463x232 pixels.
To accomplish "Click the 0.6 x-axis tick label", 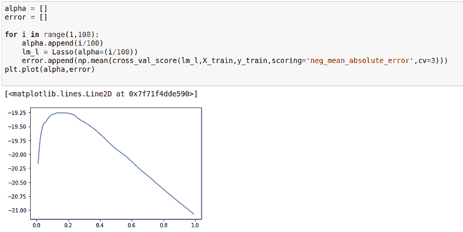I will point(131,225).
